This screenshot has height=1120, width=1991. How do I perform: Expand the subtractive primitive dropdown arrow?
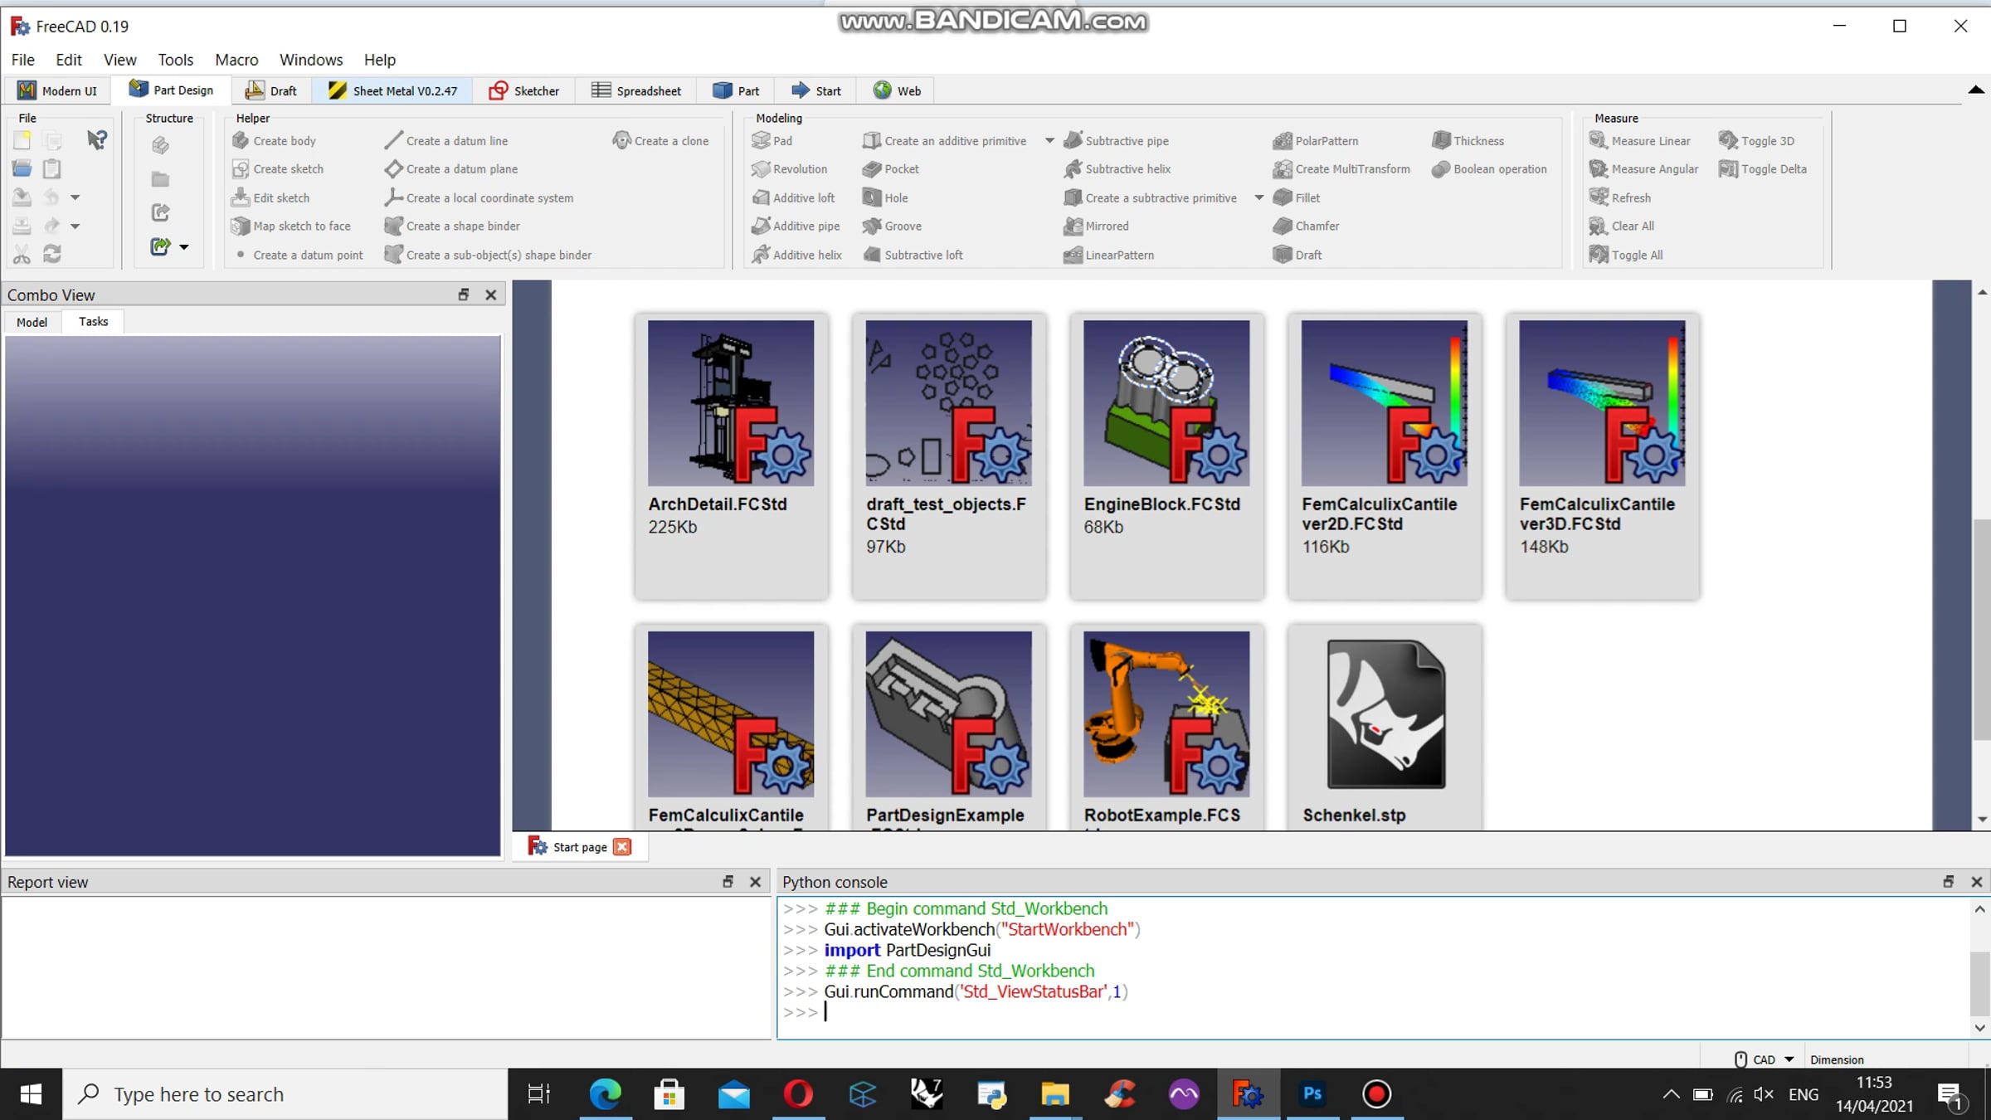click(1259, 197)
